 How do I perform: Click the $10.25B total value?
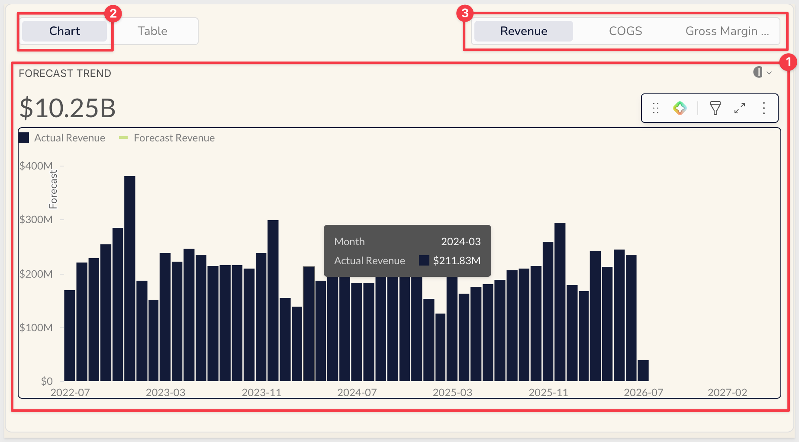pos(68,108)
